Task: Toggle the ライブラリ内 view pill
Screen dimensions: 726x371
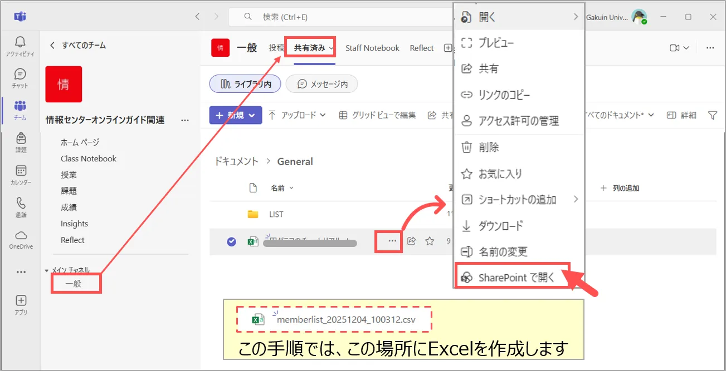Action: [246, 84]
